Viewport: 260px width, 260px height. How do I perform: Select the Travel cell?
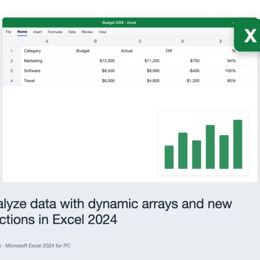click(47, 81)
